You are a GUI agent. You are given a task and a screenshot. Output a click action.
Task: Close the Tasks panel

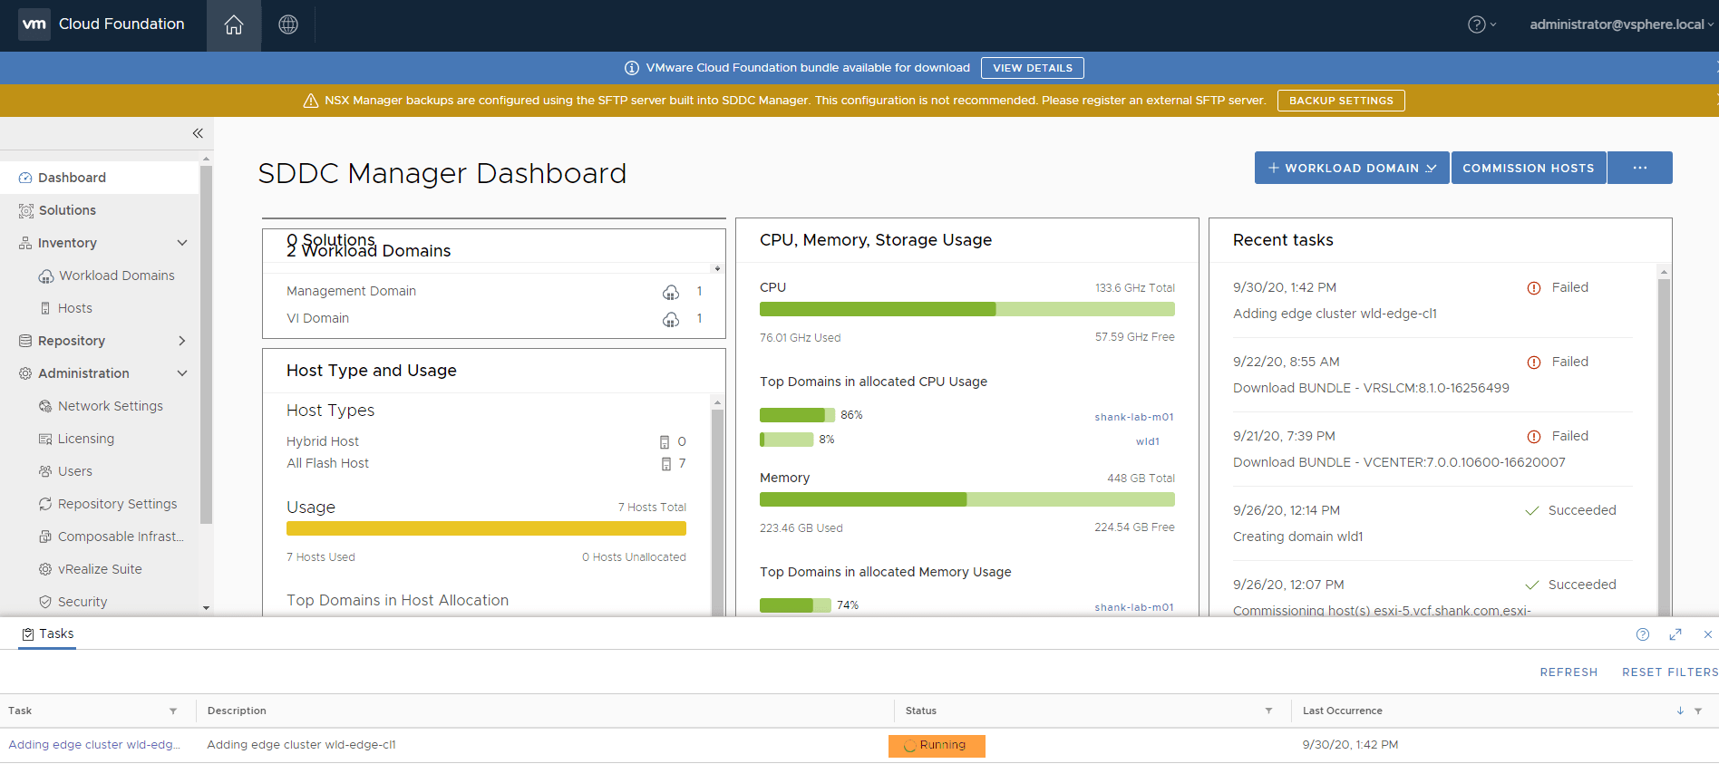tap(1708, 634)
